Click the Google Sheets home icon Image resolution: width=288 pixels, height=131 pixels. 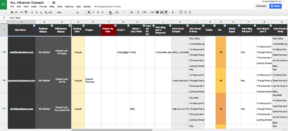click(x=4, y=4)
